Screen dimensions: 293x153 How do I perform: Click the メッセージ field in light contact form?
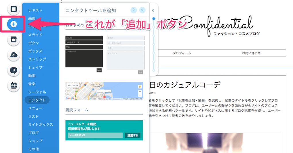126,60
